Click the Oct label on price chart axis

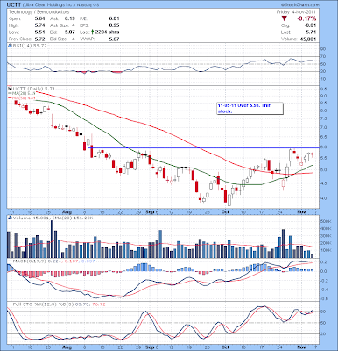coord(224,212)
